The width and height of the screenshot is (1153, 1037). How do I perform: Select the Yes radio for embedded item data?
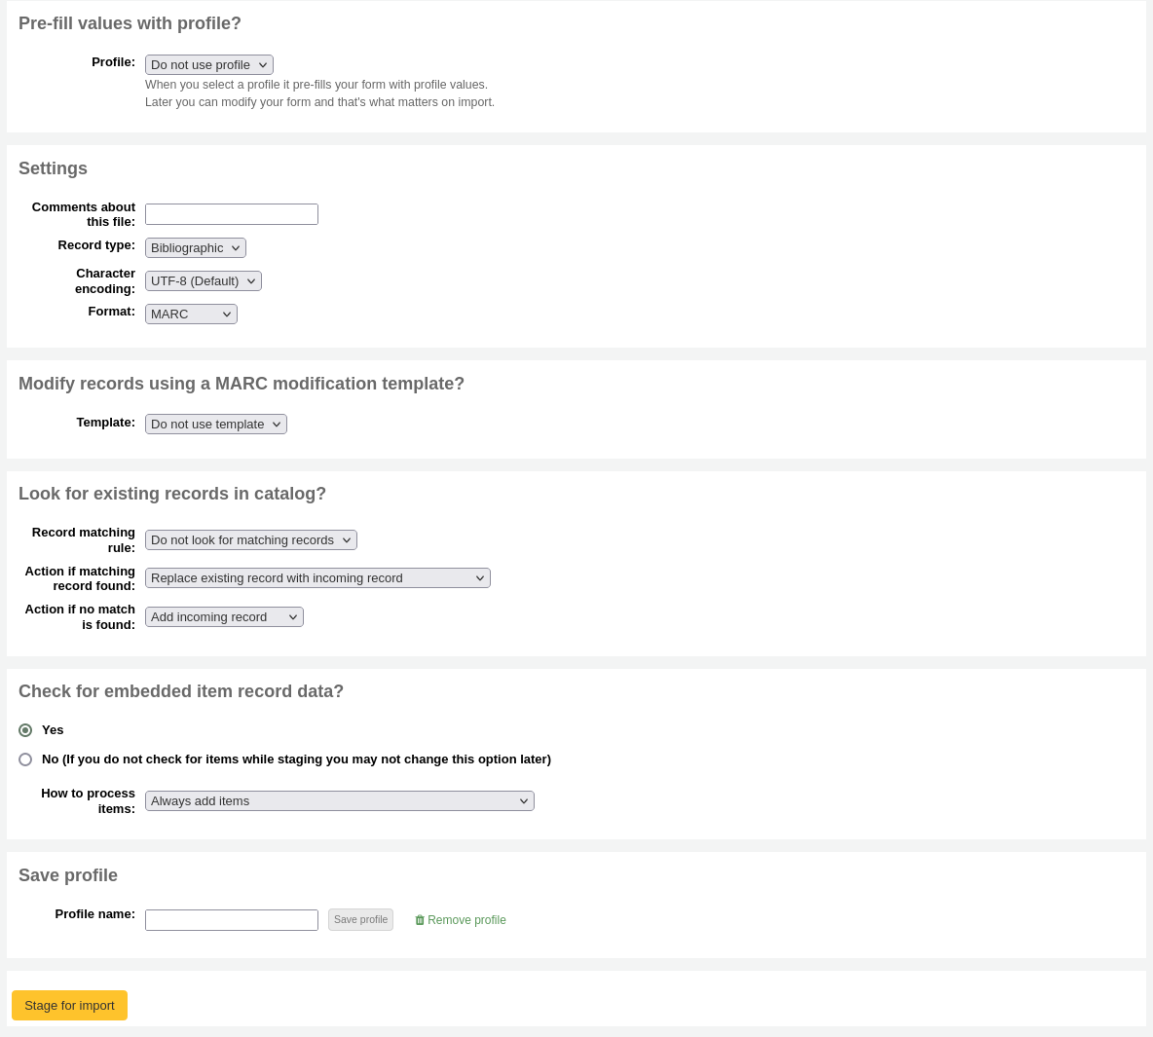tap(25, 730)
